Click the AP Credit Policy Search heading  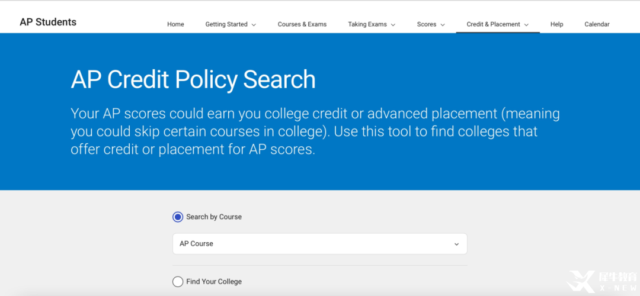[193, 80]
